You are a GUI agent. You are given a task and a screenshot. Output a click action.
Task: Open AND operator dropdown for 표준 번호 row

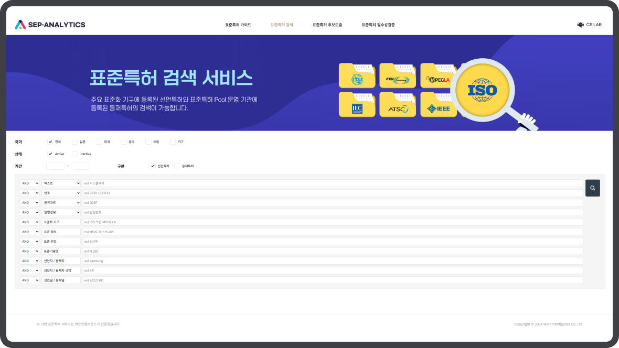pyautogui.click(x=29, y=242)
